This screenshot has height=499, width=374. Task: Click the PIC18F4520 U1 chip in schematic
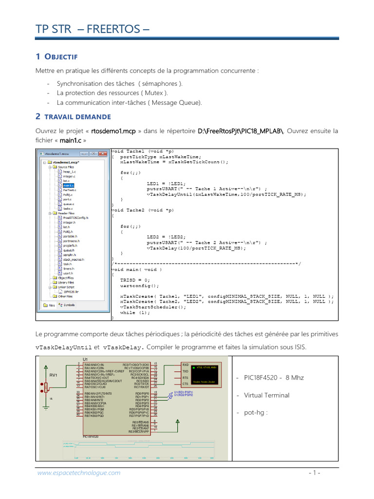pyautogui.click(x=117, y=399)
